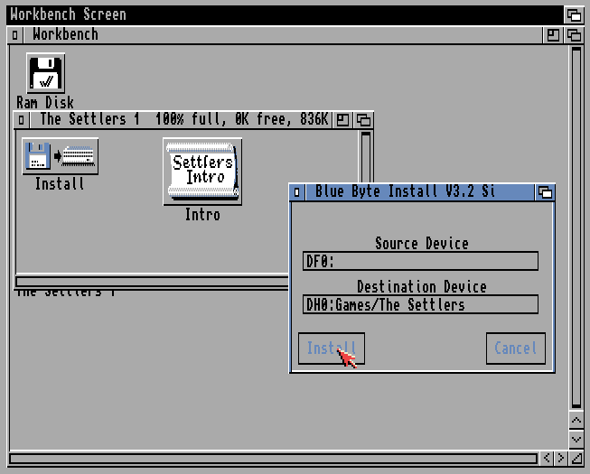590x474 pixels.
Task: Click The Settlers 1 window horizontal scrollbar
Action: point(152,282)
